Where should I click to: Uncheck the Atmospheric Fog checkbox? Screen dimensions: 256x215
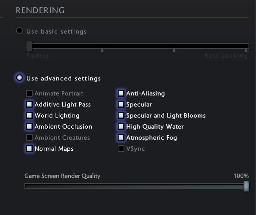point(121,138)
